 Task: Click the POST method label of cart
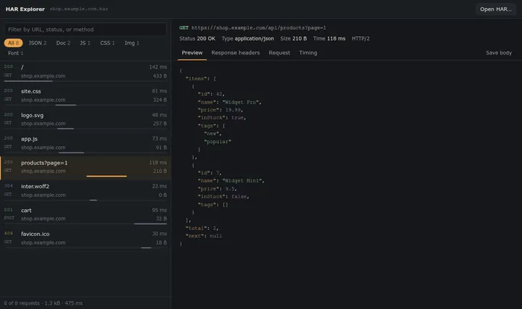coord(9,218)
